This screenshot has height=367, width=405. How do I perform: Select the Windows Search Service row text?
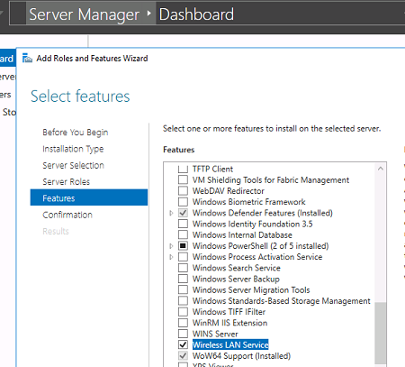point(237,268)
